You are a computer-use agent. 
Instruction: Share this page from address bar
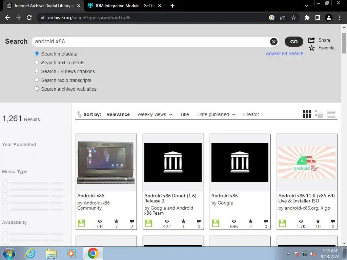tap(283, 18)
